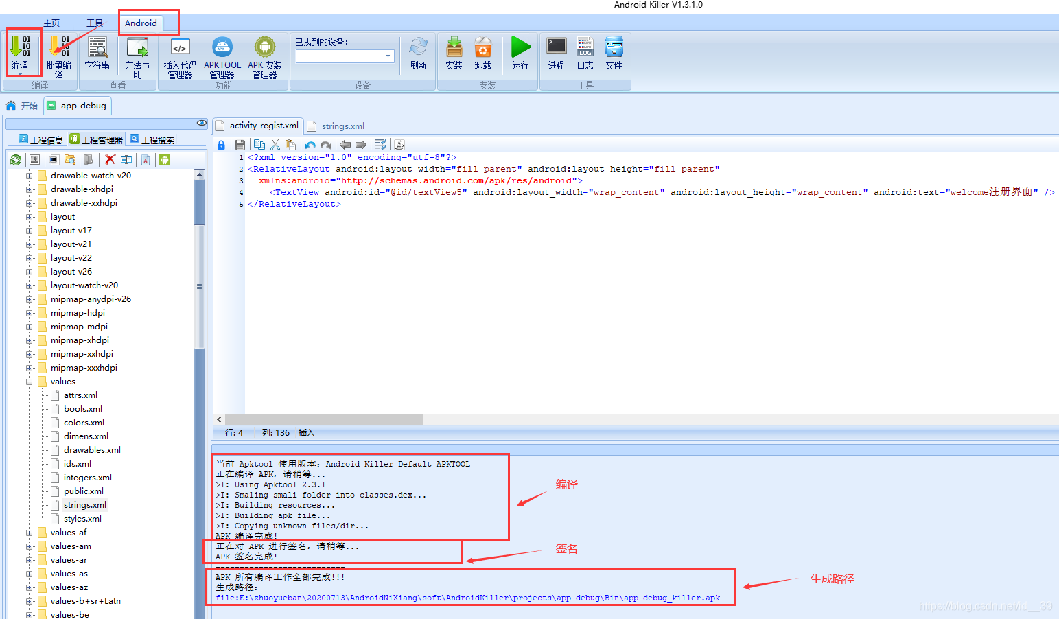
Task: Click the navigate forward arrow in editor toolbar
Action: (361, 145)
